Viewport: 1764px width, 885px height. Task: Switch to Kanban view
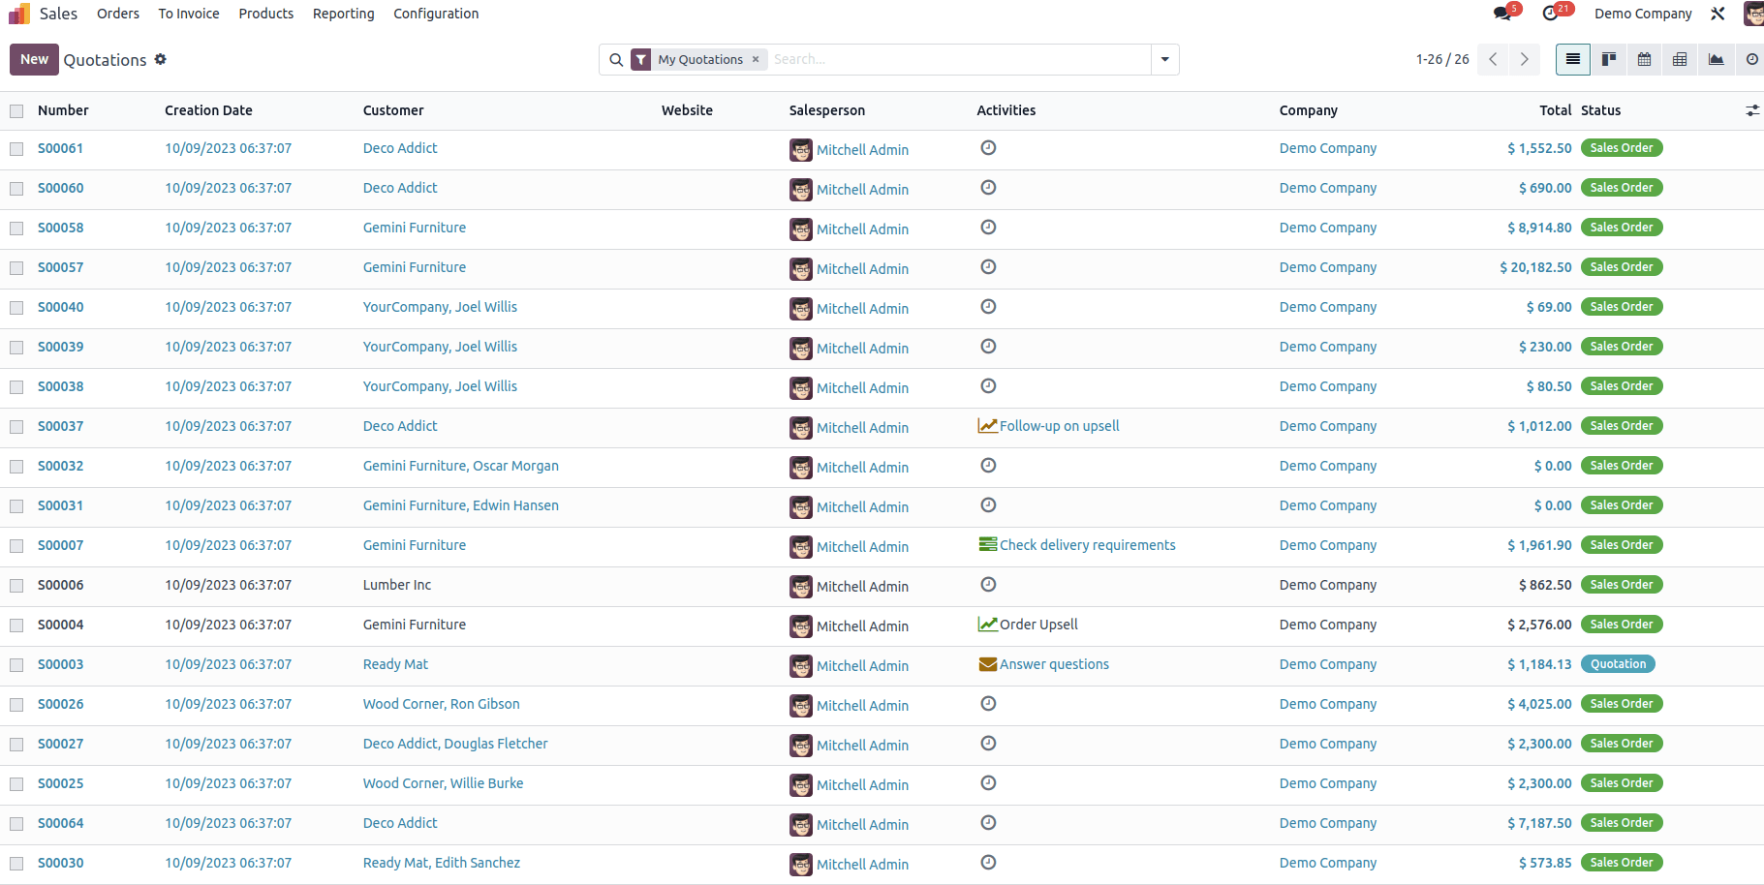1608,59
